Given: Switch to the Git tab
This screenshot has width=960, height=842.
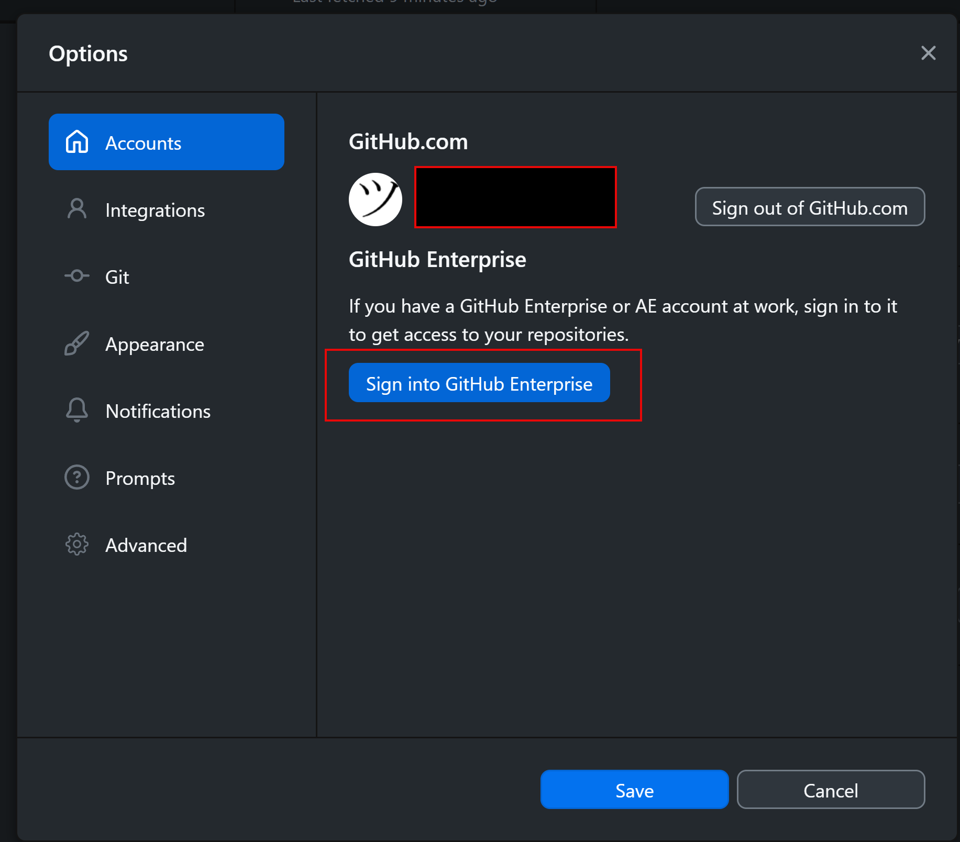Looking at the screenshot, I should [x=167, y=276].
